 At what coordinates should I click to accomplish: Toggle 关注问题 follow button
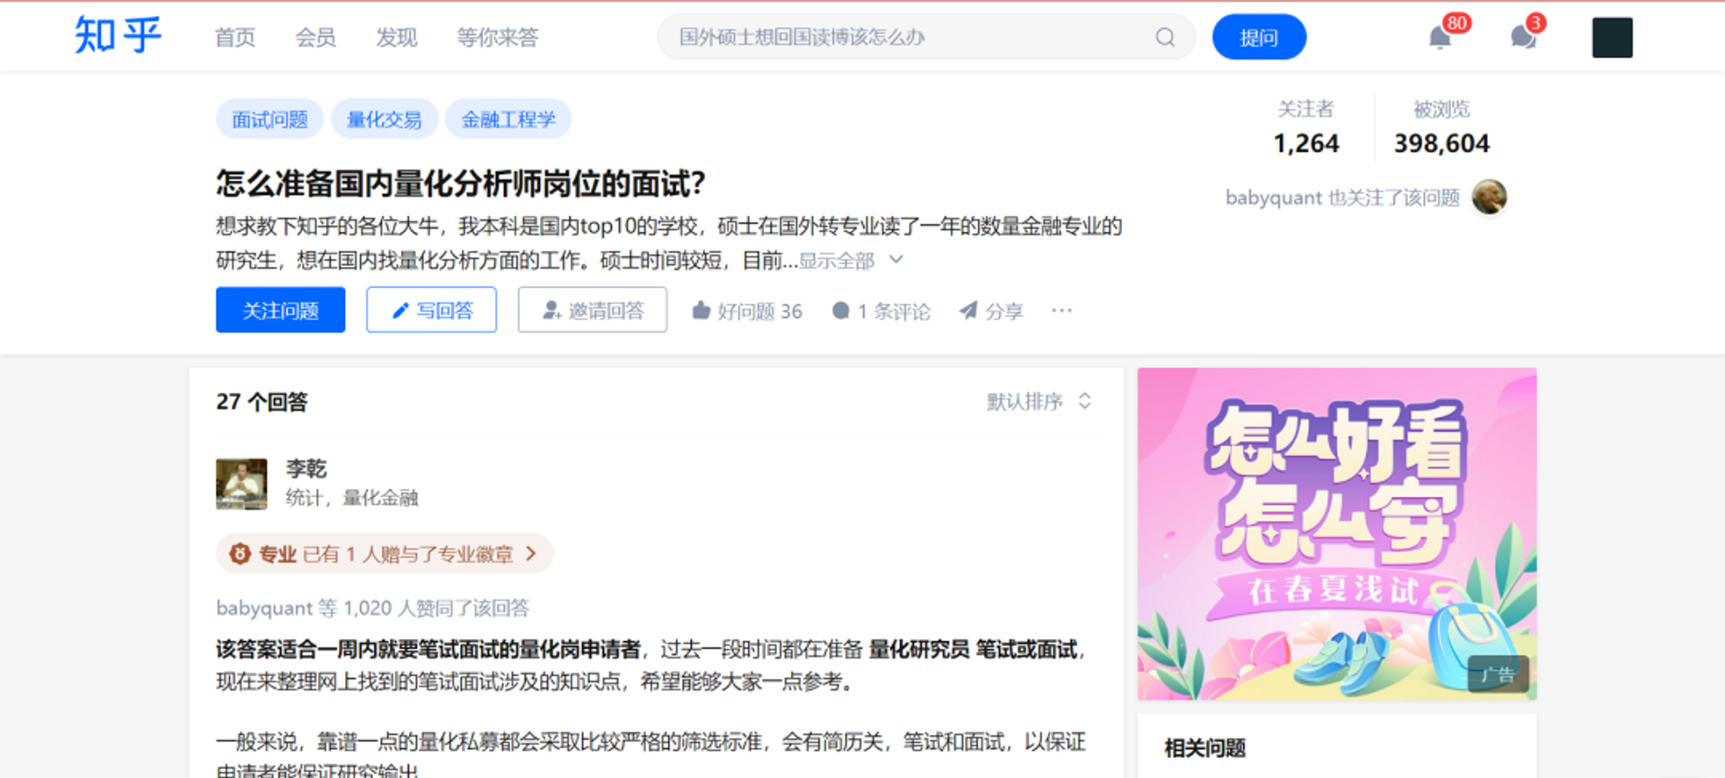280,310
